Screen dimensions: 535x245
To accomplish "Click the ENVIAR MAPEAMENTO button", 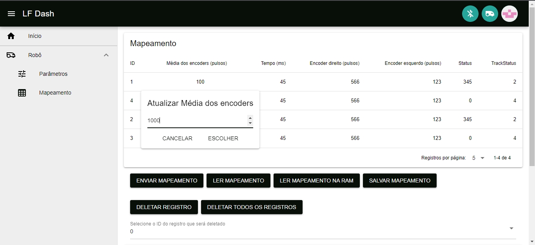I will coord(167,181).
